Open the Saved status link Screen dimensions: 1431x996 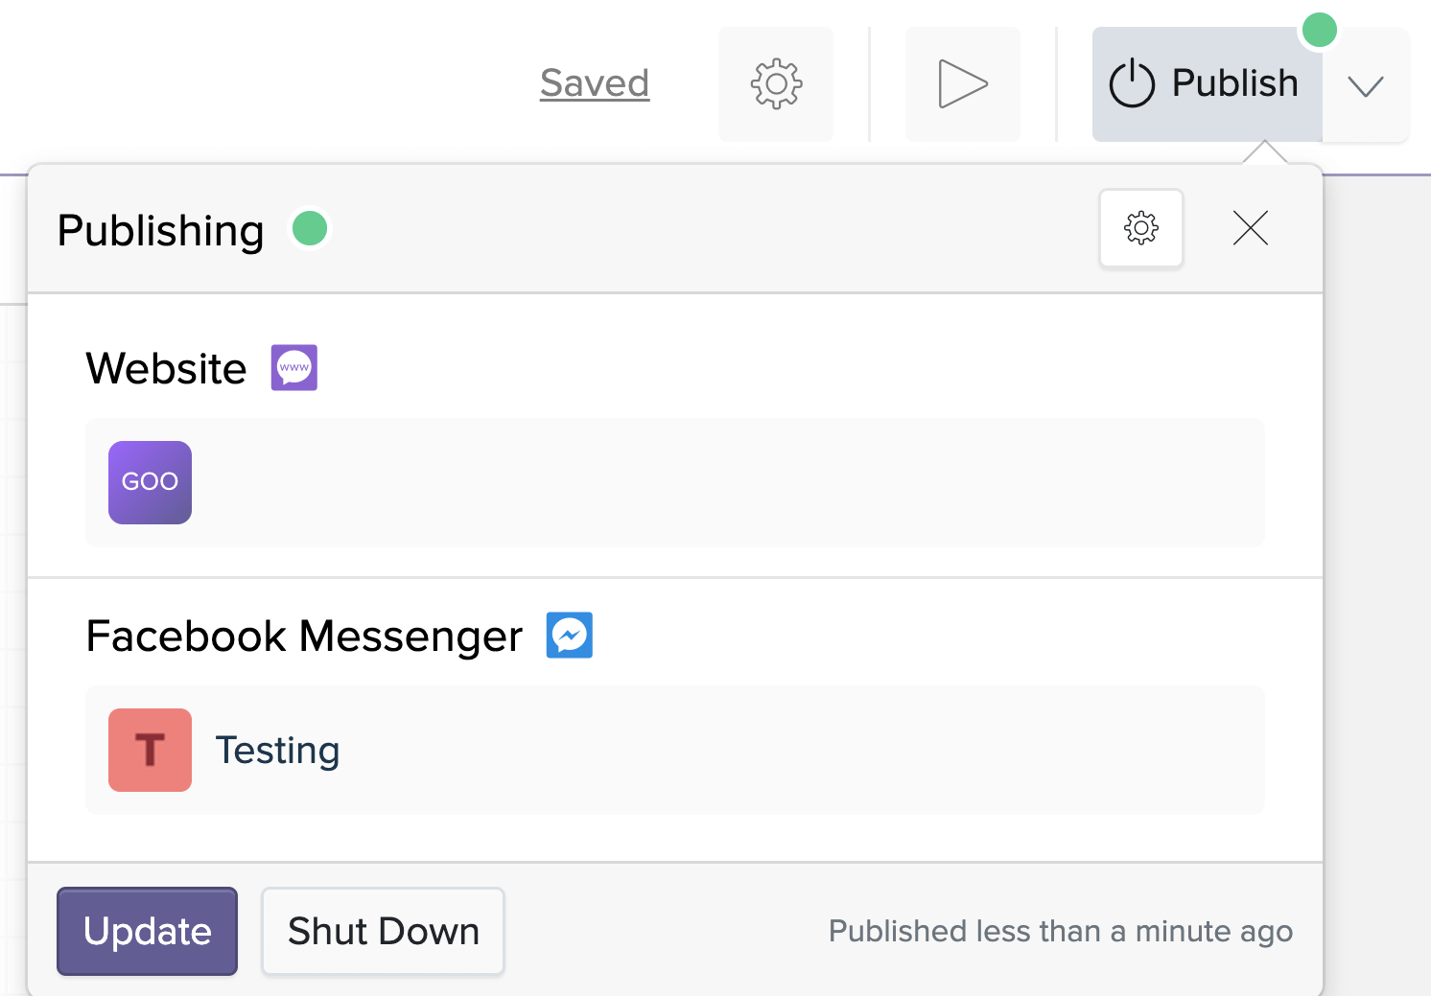pyautogui.click(x=595, y=83)
